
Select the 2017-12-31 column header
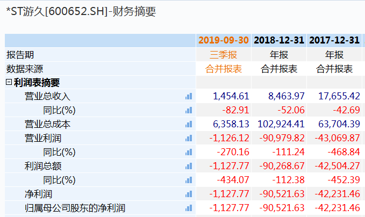pyautogui.click(x=334, y=40)
